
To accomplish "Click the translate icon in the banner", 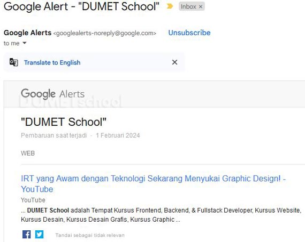I will (14, 62).
